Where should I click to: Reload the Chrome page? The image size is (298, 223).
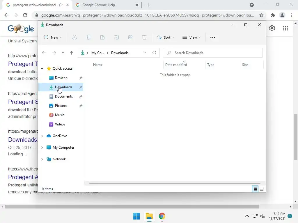click(x=25, y=15)
